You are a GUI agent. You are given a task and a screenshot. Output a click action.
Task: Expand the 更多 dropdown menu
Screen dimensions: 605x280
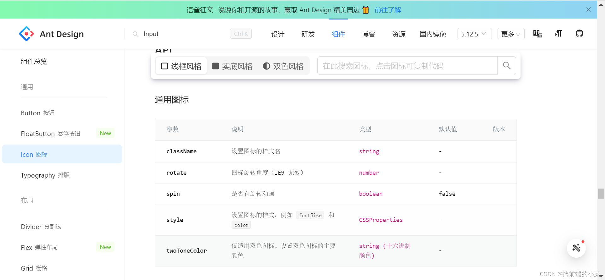tap(511, 34)
